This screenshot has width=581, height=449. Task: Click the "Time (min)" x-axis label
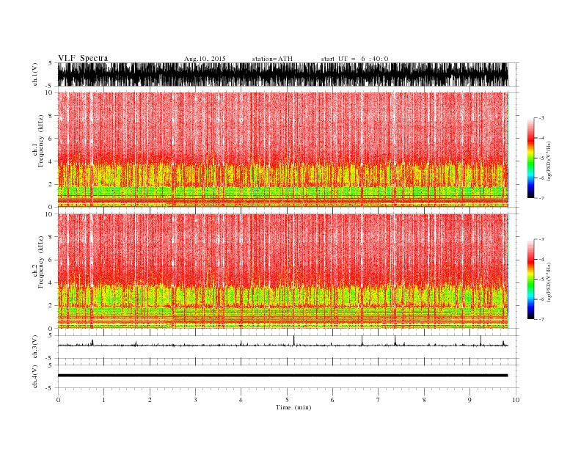point(293,407)
